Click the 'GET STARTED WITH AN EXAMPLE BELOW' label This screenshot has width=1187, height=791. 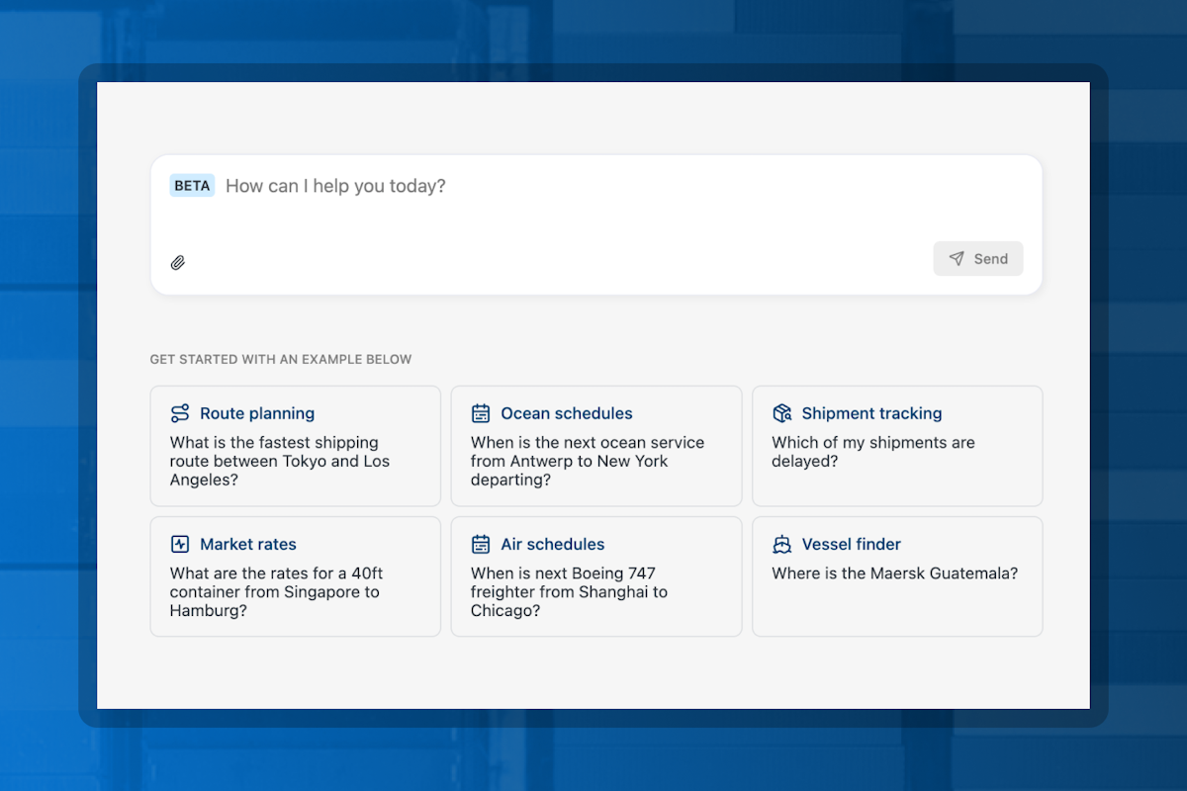point(281,360)
